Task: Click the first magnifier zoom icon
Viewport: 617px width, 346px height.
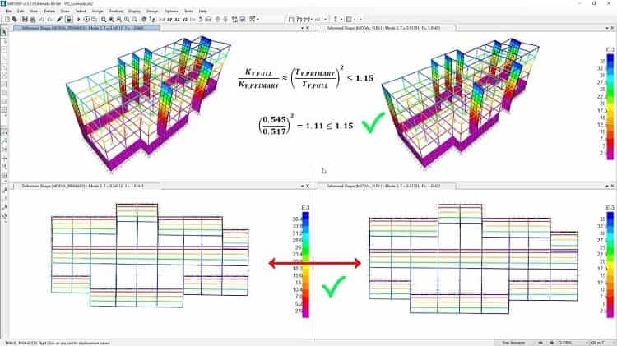Action: [104, 19]
